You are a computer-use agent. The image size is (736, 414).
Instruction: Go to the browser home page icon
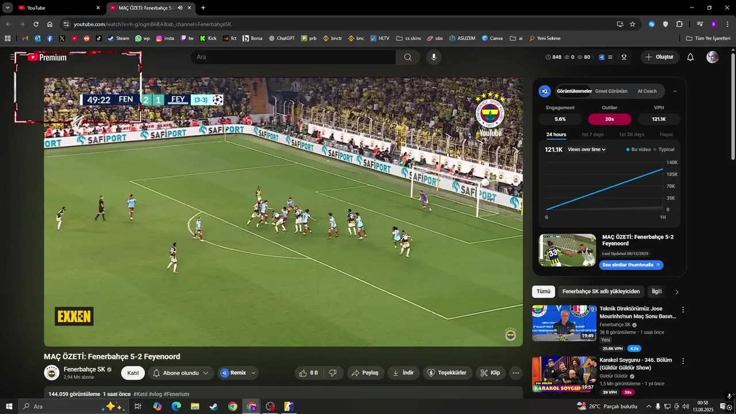49,24
